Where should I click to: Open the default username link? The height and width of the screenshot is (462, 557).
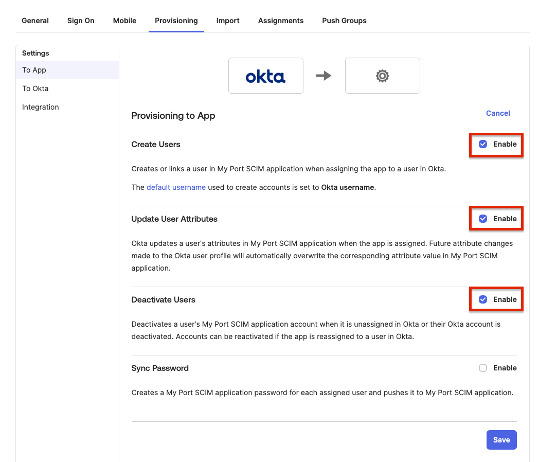click(176, 187)
